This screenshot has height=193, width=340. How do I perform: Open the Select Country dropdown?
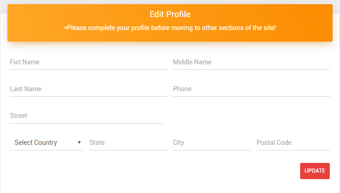click(46, 143)
